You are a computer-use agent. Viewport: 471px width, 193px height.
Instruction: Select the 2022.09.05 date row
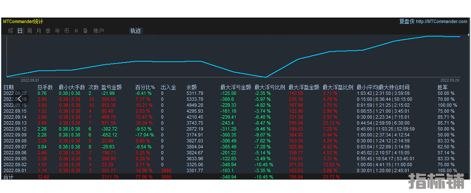(x=15, y=158)
